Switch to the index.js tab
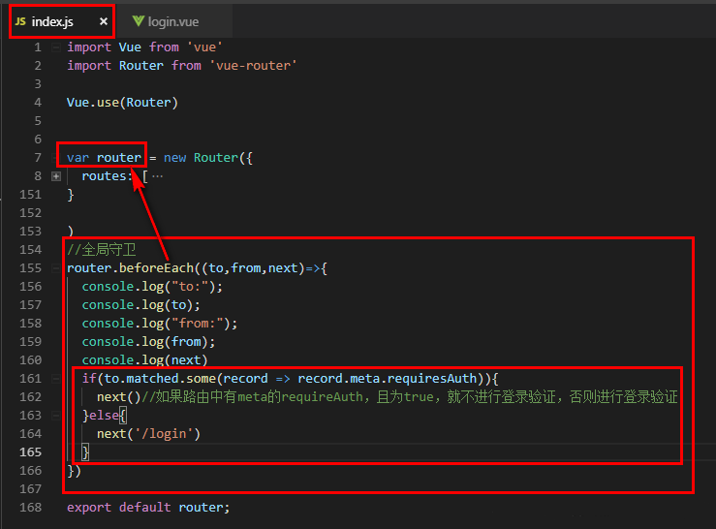This screenshot has width=716, height=529. [62, 21]
